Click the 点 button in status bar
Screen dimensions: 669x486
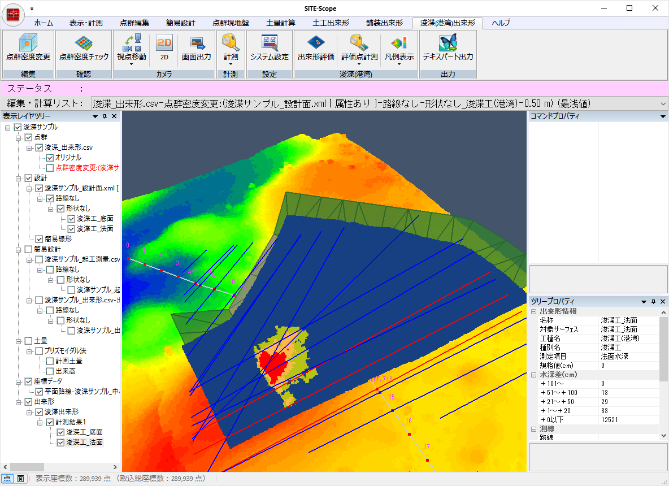7,479
